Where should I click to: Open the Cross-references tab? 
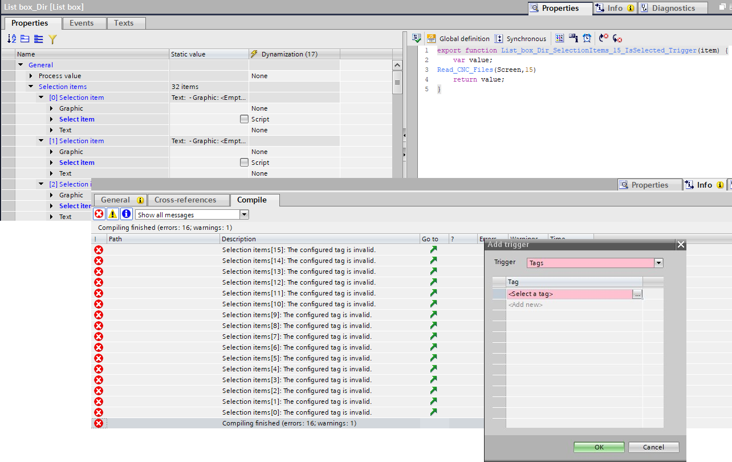click(185, 200)
